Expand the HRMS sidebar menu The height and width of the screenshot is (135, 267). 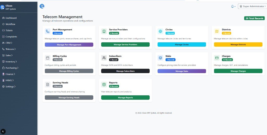click(8, 80)
